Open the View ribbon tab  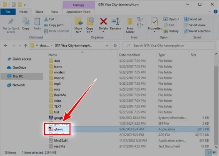click(55, 12)
